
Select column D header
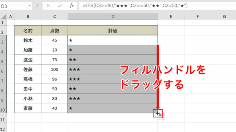(113, 16)
